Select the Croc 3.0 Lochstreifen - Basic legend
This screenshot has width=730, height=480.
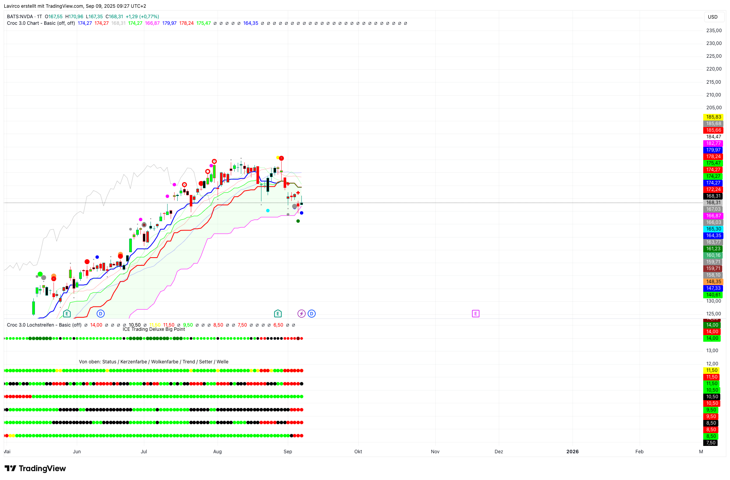pyautogui.click(x=44, y=325)
